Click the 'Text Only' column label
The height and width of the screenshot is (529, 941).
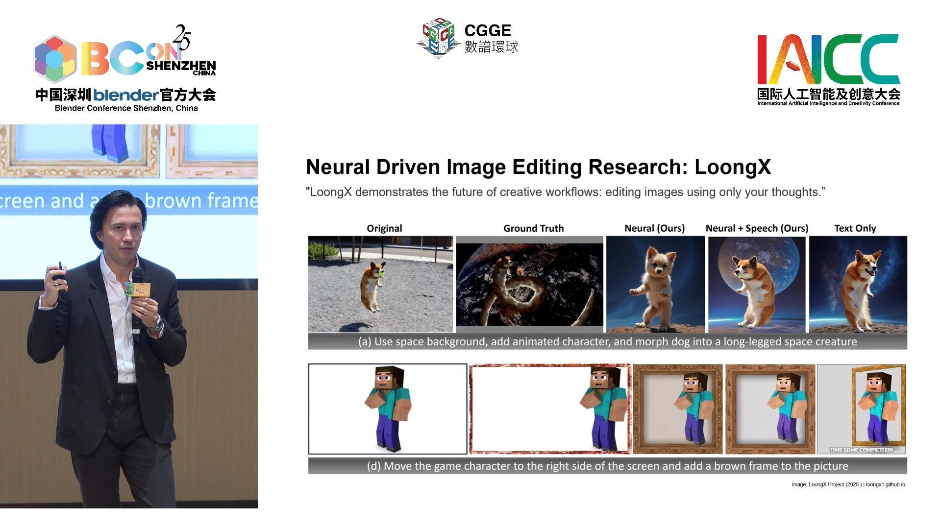[855, 228]
